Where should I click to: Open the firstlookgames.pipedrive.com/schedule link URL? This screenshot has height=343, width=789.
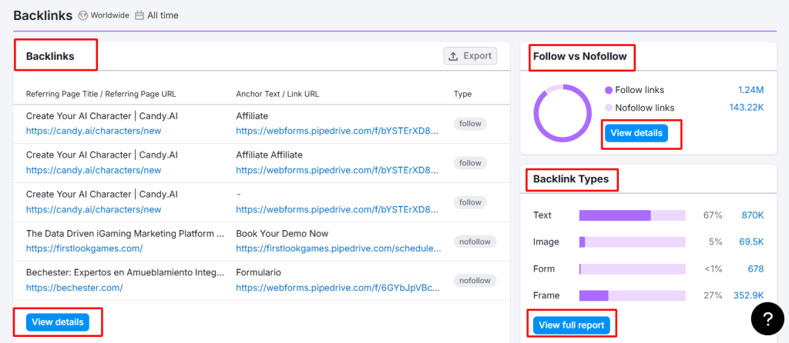[339, 248]
